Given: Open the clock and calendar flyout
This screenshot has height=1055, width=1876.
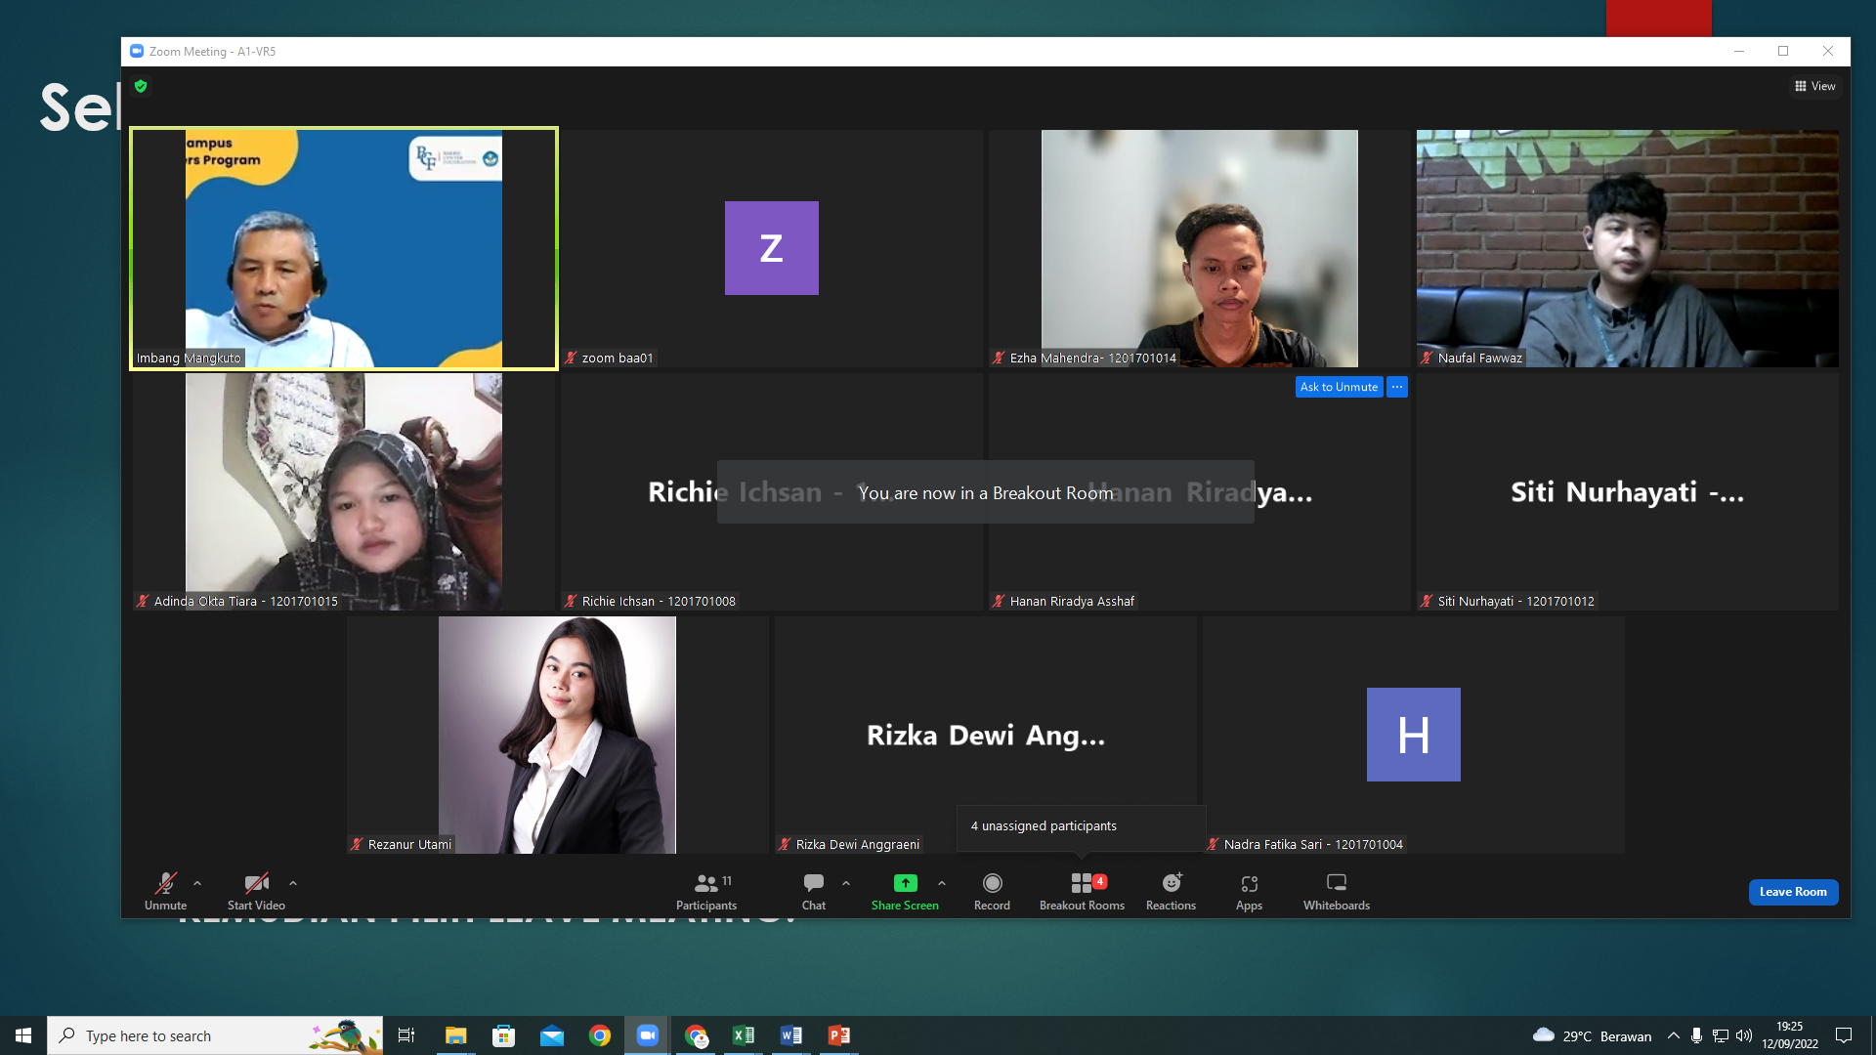Looking at the screenshot, I should pos(1790,1035).
